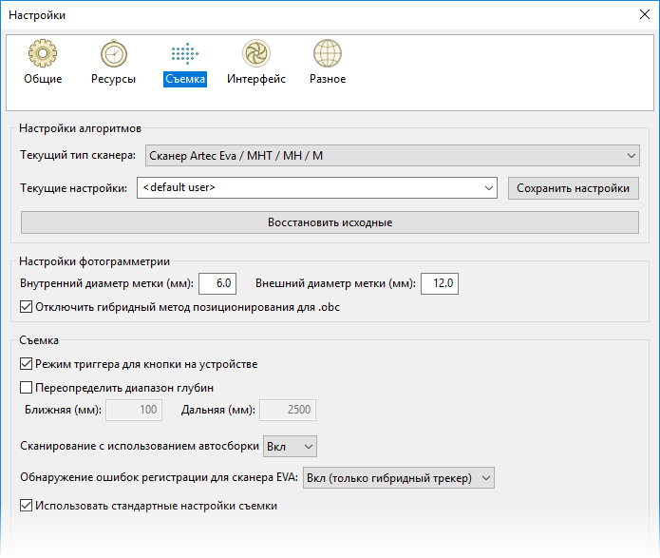Image resolution: width=660 pixels, height=558 pixels.
Task: Disable hybrid positioning method for .obc
Action: (x=27, y=307)
